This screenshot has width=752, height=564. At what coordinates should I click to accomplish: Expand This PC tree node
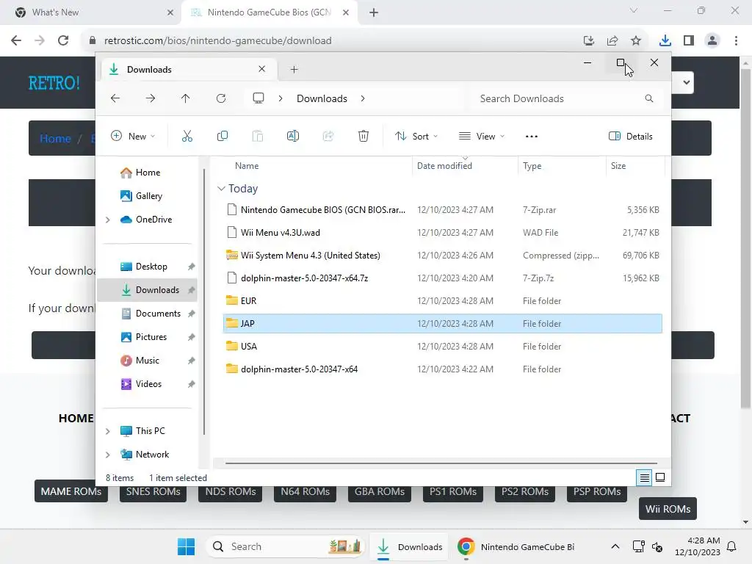(x=107, y=431)
